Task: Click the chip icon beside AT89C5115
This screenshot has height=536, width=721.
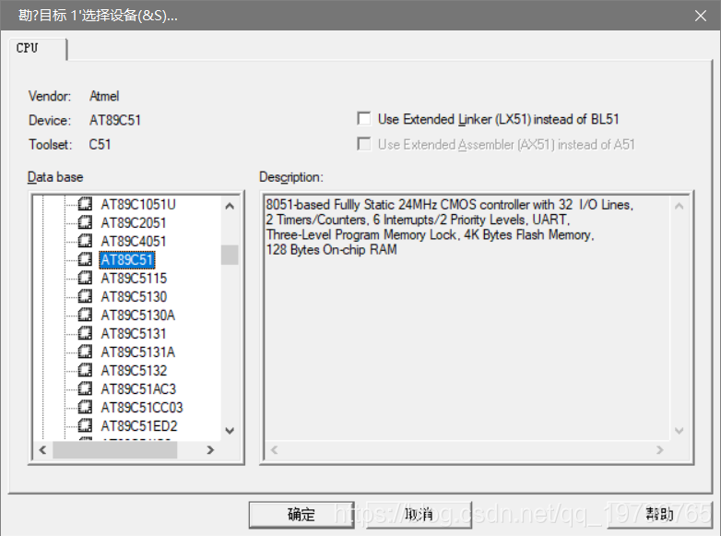Action: [85, 278]
